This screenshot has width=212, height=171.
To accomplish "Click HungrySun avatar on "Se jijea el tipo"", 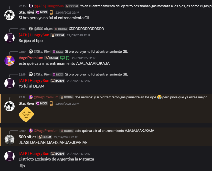I will (x=9, y=38).
